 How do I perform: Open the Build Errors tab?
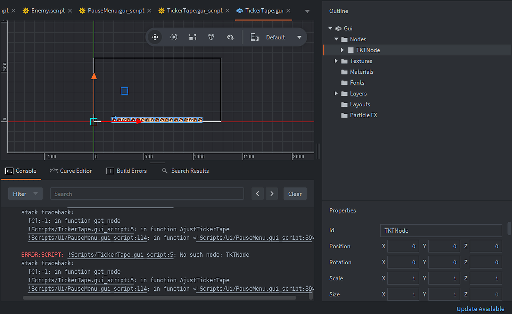[x=131, y=171]
